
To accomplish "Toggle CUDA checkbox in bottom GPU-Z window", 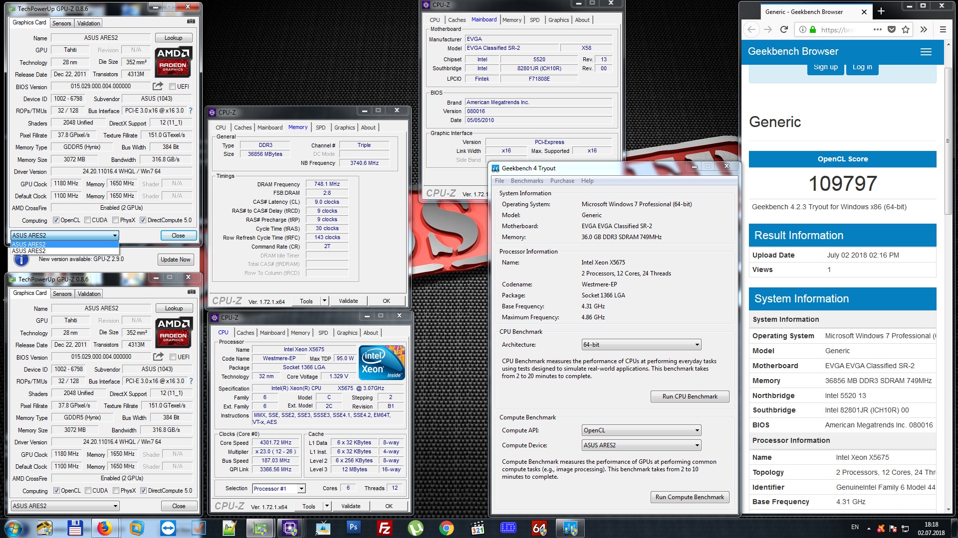I will [x=88, y=491].
